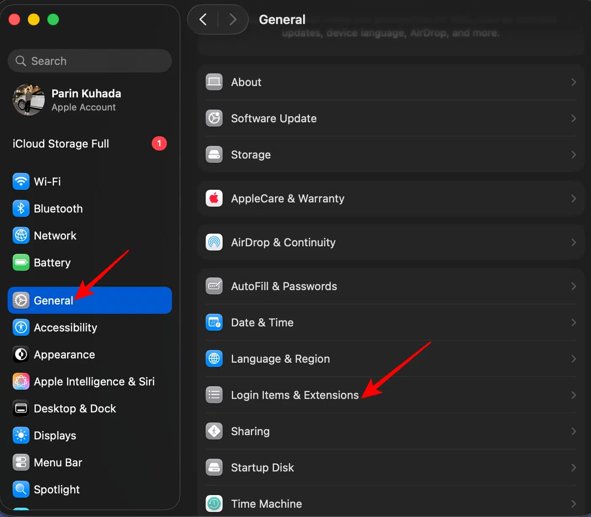Click the Software Update gear icon
The height and width of the screenshot is (517, 591).
[x=214, y=118]
